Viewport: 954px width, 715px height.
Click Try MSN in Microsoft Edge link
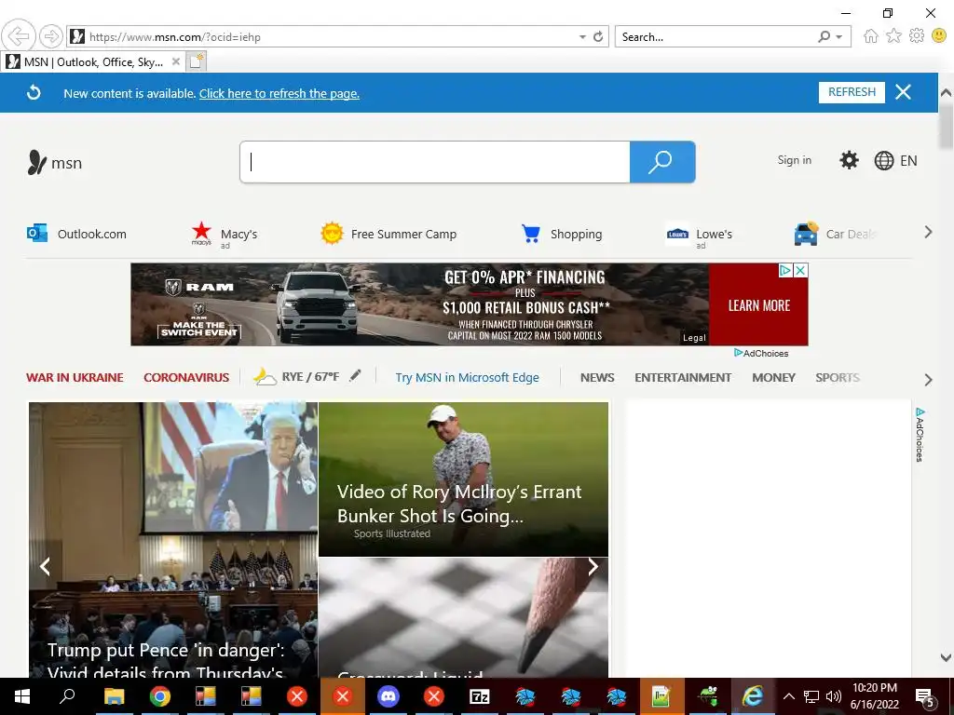[468, 378]
